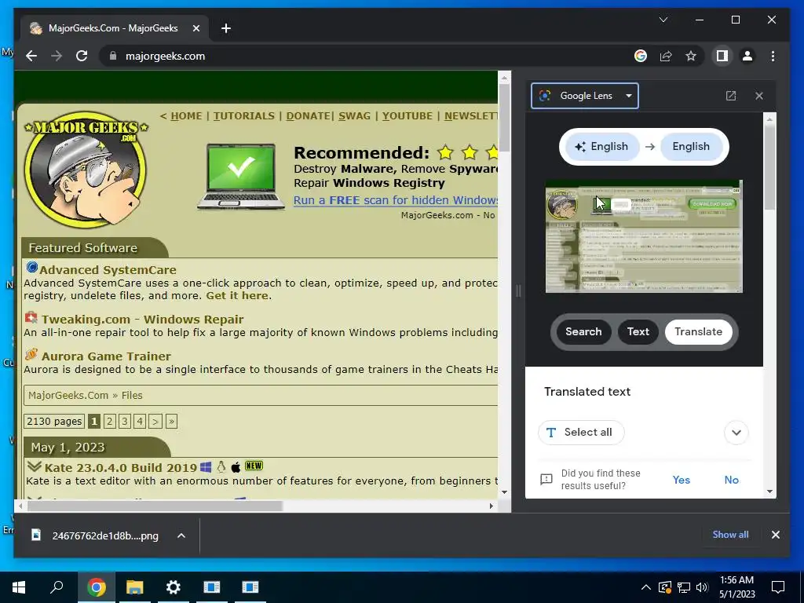This screenshot has width=804, height=603.
Task: Click the MajorGeeks.Com breadcrumb link
Action: (68, 396)
